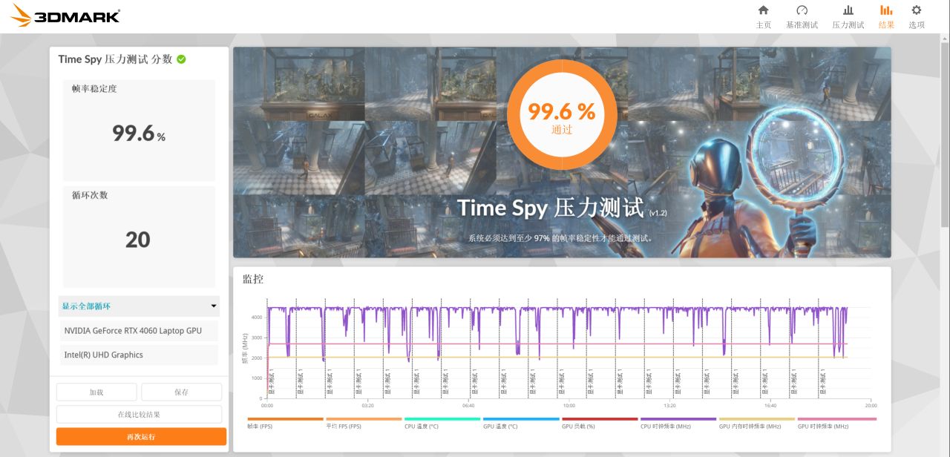Toggle the GPU 温度 (°C) legend

tap(521, 423)
